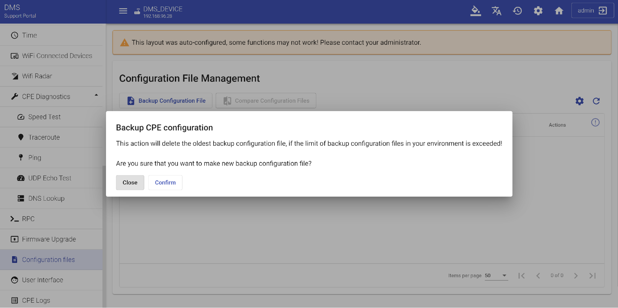Click the Backup Configuration File button
This screenshot has height=308, width=618.
(166, 101)
